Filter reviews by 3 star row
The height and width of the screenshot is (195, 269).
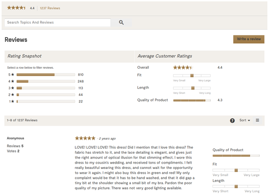coord(45,88)
